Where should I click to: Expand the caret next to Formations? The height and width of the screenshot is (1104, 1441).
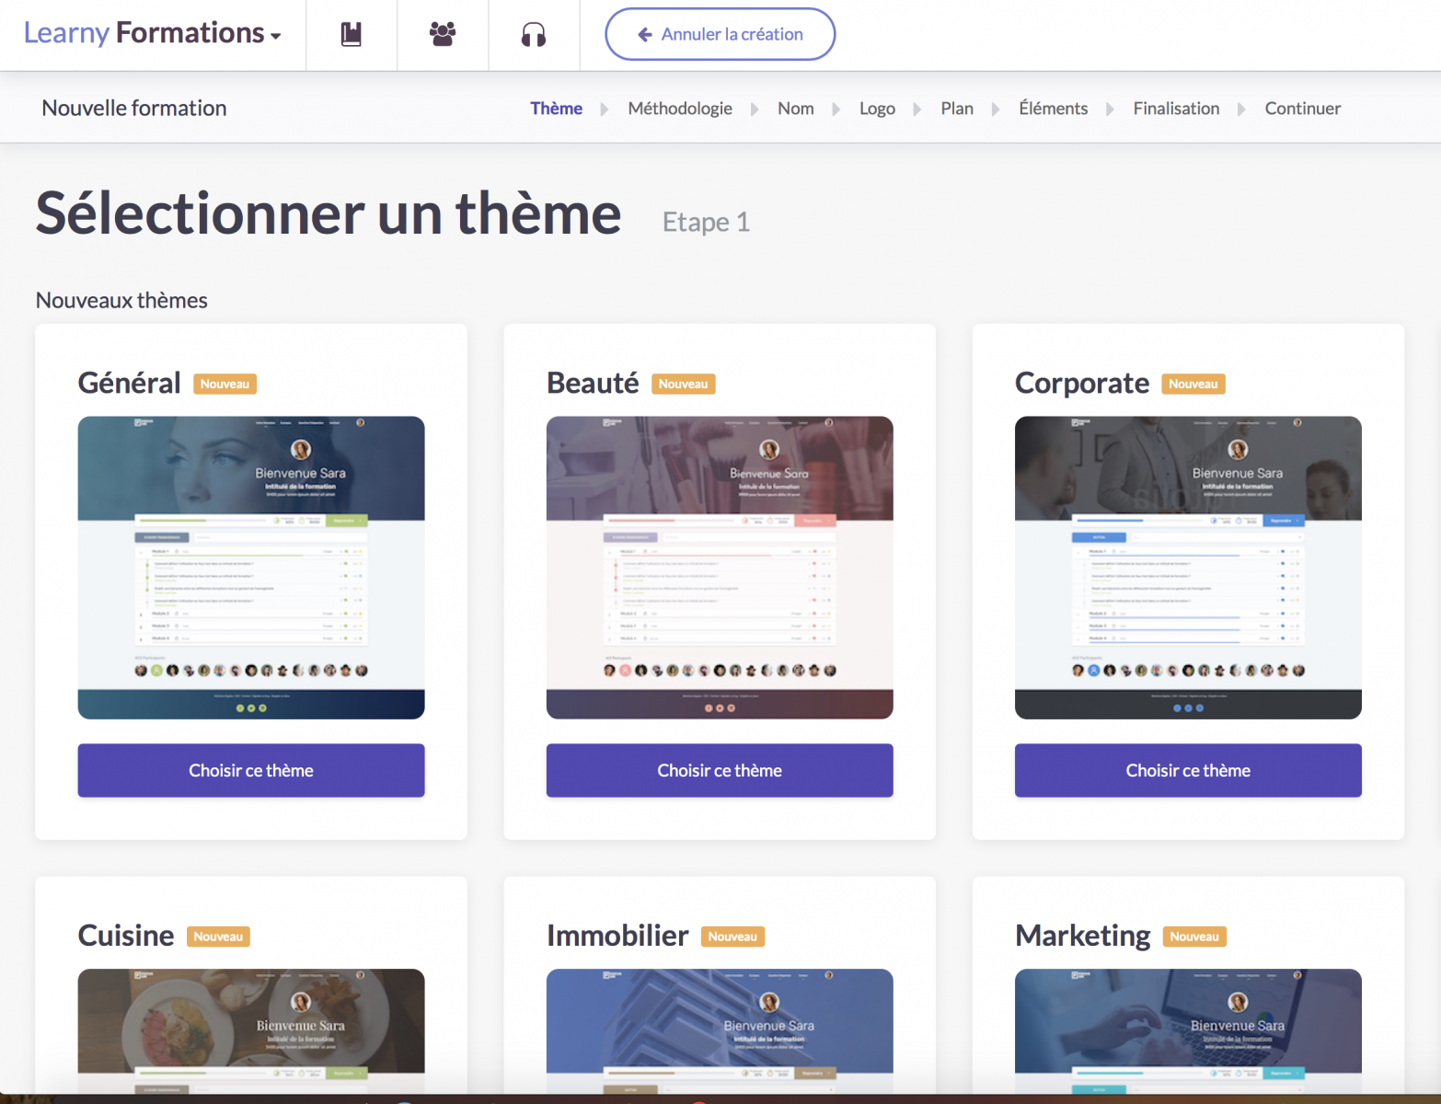click(275, 37)
